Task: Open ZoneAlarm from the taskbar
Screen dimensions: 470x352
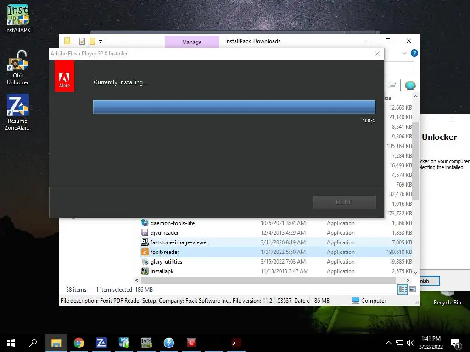Action: [x=101, y=343]
